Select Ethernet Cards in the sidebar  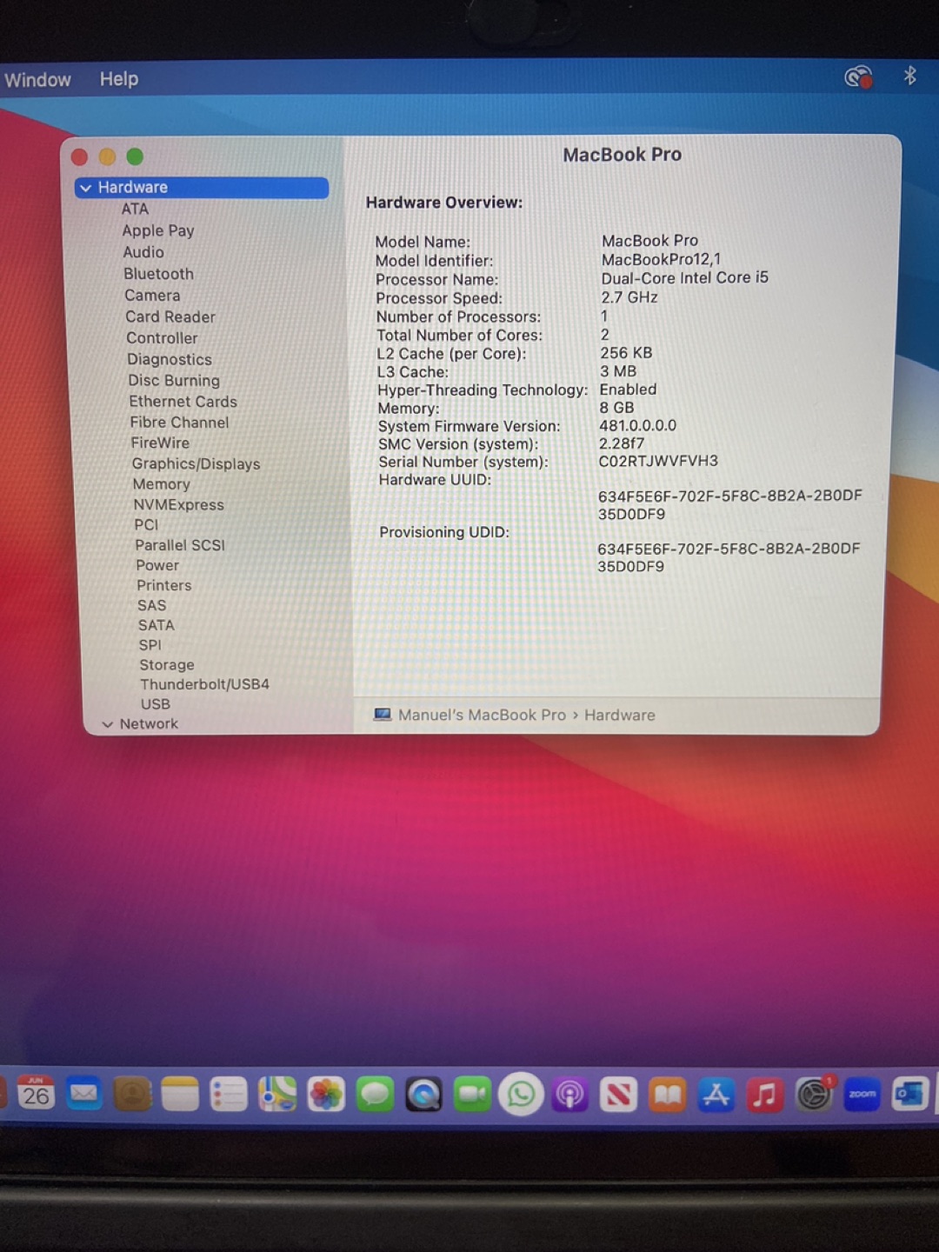tap(183, 401)
